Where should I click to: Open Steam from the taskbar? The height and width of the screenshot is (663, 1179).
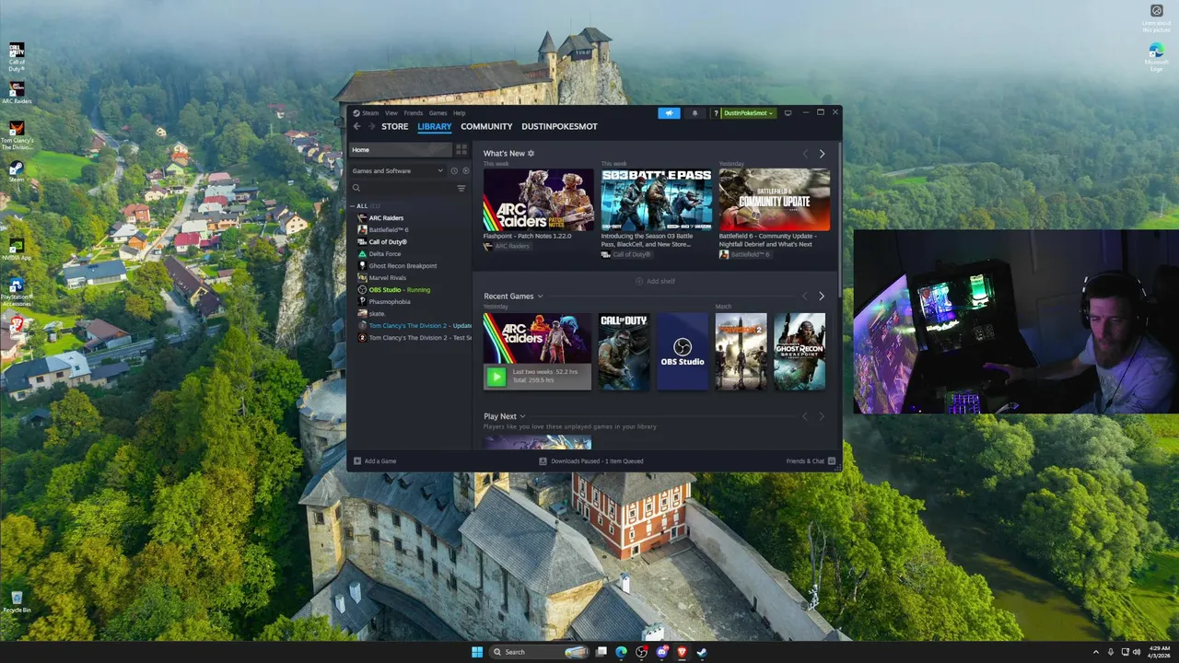click(702, 652)
